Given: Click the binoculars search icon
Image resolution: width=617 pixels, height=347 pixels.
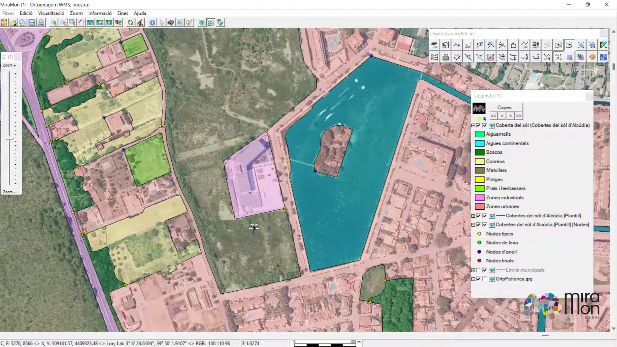Looking at the screenshot, I should [x=171, y=23].
